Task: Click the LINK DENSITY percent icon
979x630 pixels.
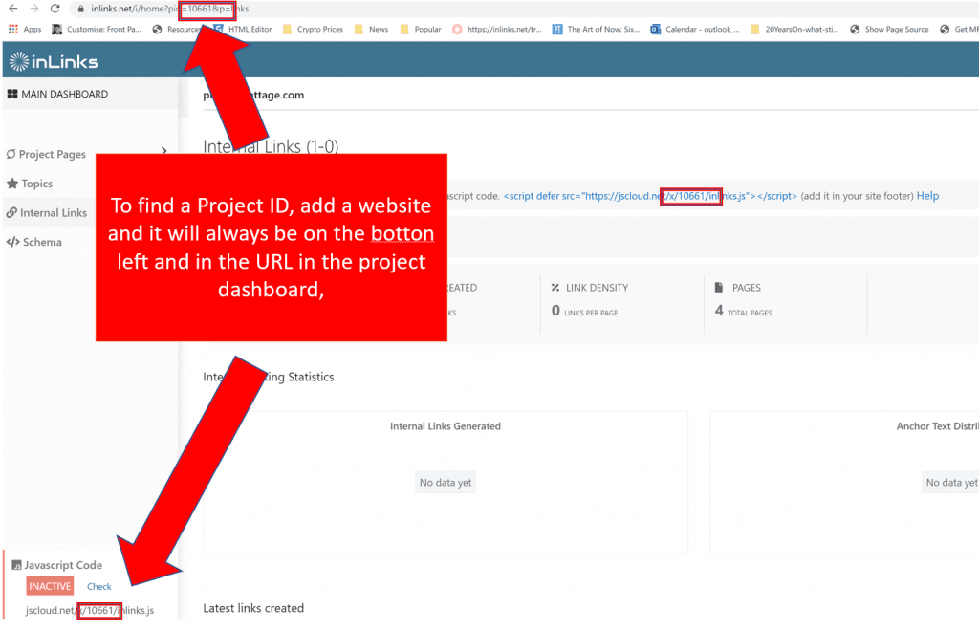Action: [555, 288]
